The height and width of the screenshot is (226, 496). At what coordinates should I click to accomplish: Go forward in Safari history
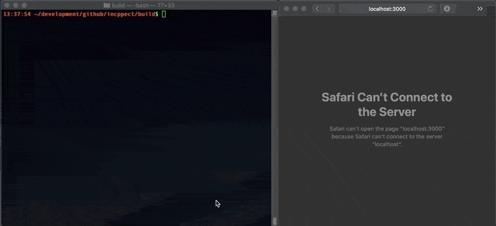(329, 9)
